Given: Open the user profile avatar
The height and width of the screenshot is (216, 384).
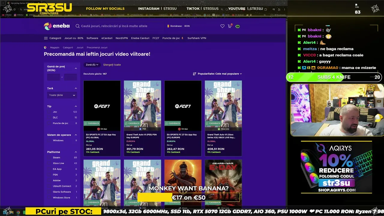Looking at the screenshot, I should coord(238,26).
